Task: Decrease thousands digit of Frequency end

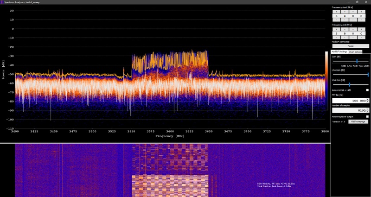Action: coord(336,38)
